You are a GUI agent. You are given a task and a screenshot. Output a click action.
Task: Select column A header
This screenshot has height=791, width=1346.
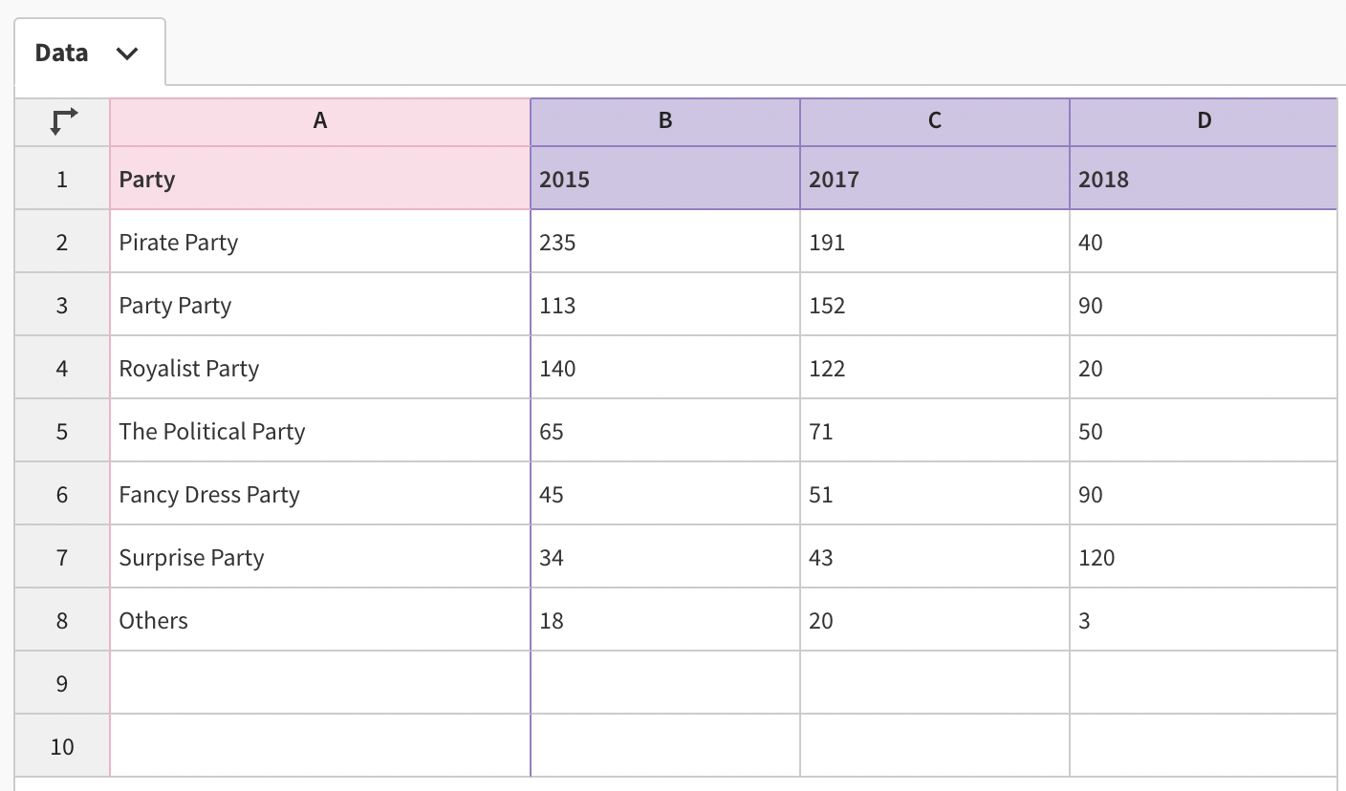(320, 121)
